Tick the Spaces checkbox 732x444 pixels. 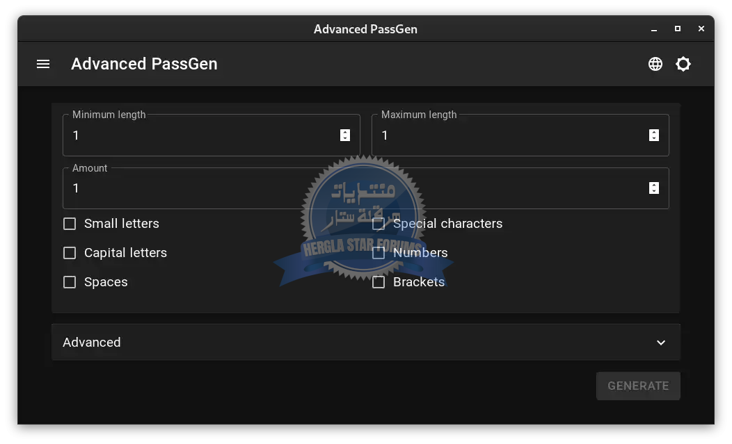(x=70, y=282)
